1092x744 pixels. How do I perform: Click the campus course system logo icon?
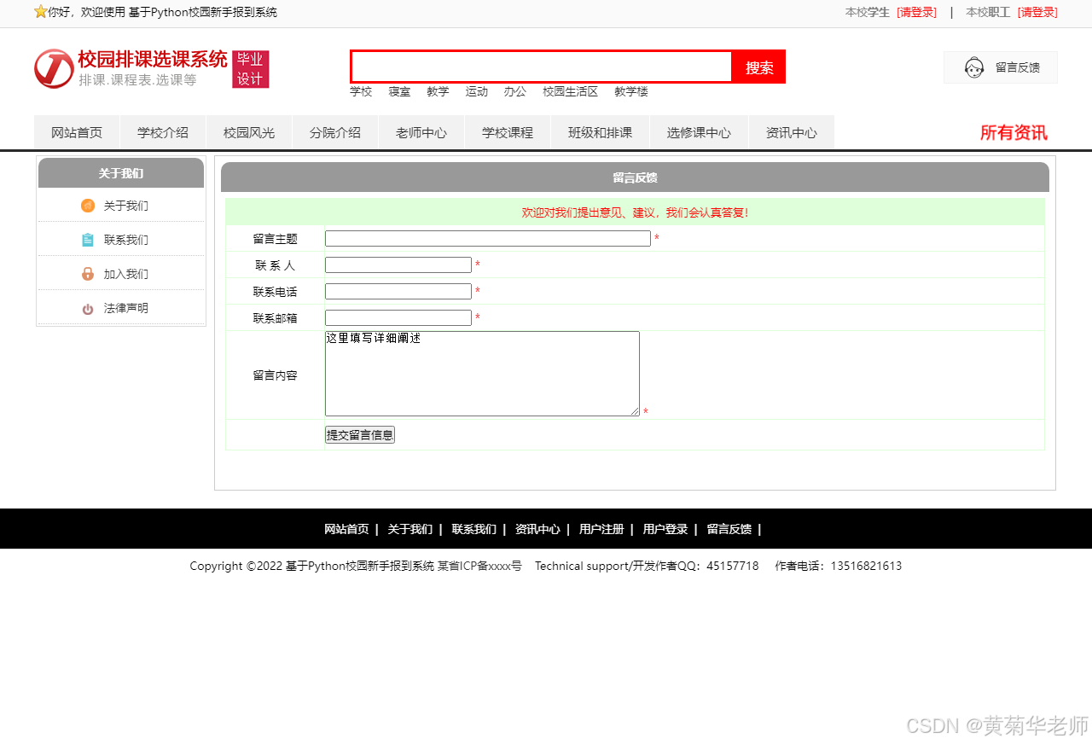pyautogui.click(x=54, y=68)
